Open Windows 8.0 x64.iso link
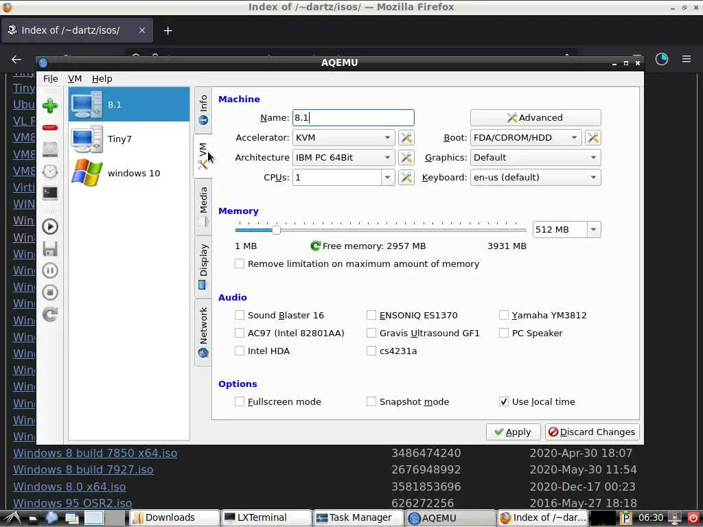 point(69,487)
